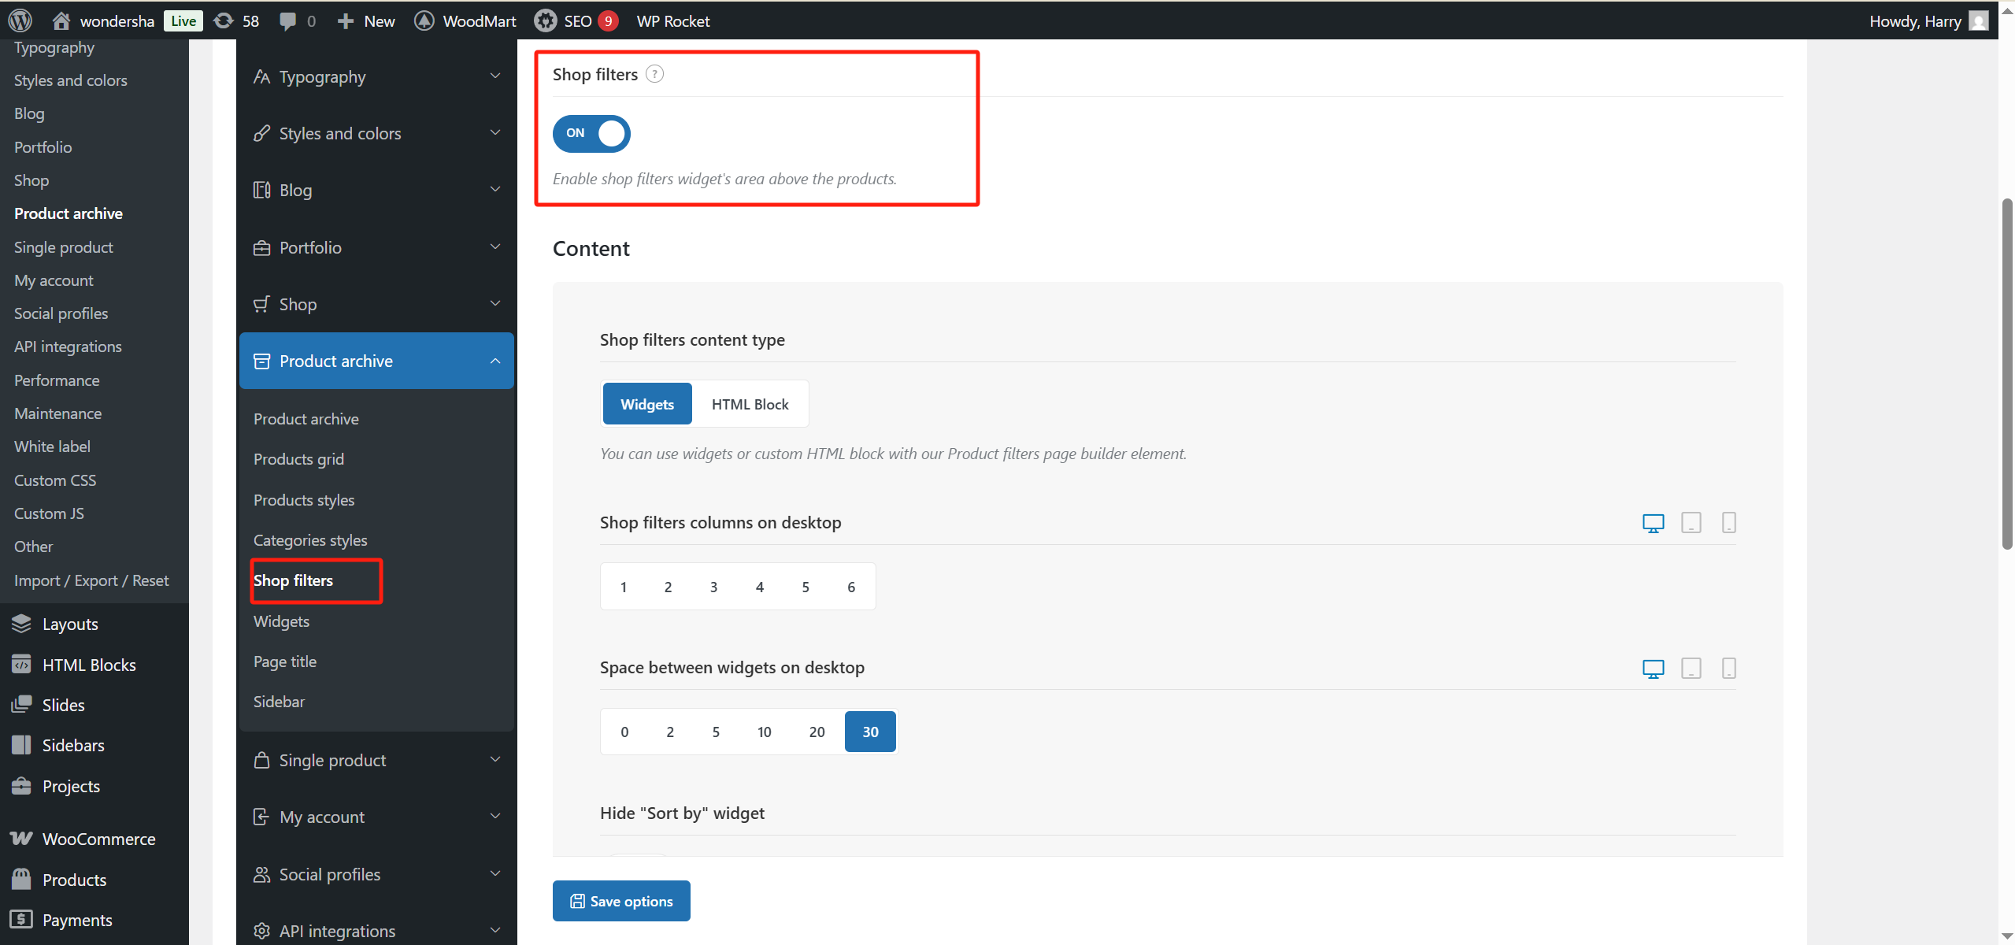The width and height of the screenshot is (2015, 945).
Task: Select desktop device icon for filter columns
Action: click(1653, 523)
